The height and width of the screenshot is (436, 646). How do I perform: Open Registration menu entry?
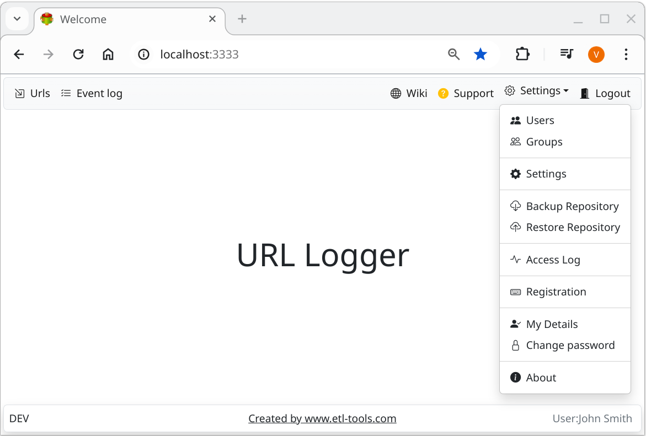pos(565,292)
